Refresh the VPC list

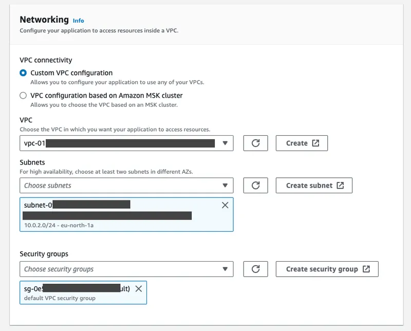[x=255, y=143]
